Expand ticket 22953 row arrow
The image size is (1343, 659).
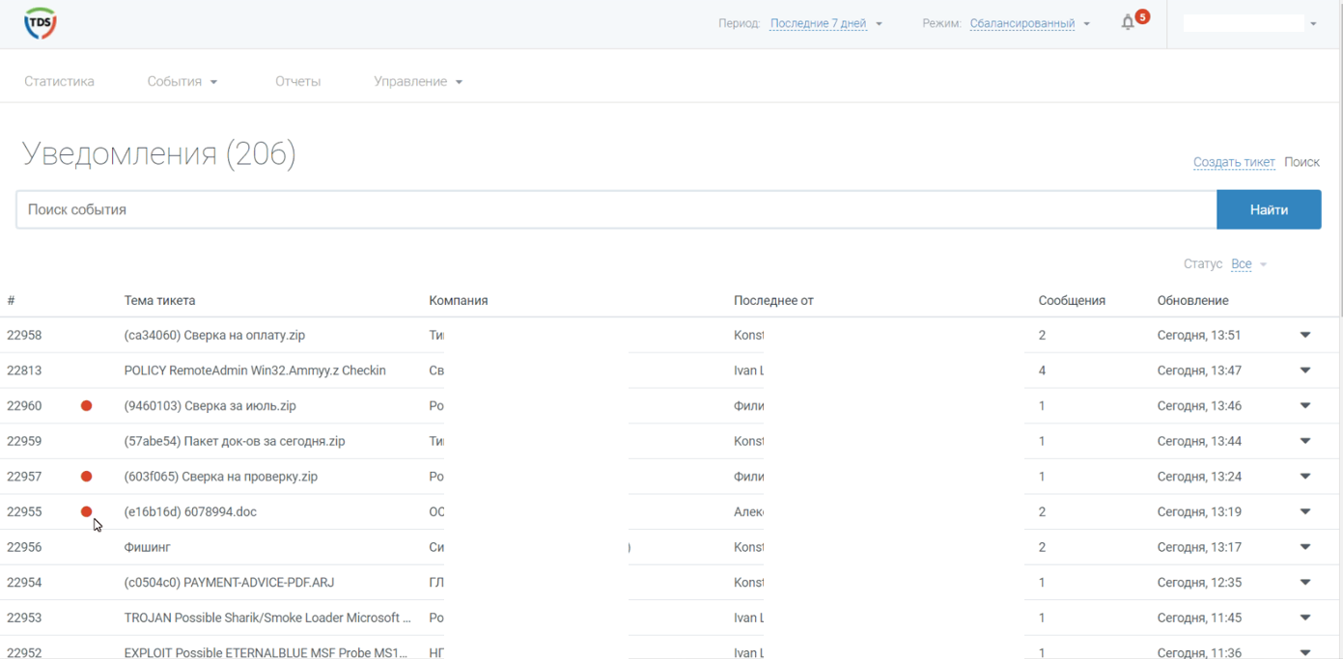(1305, 618)
